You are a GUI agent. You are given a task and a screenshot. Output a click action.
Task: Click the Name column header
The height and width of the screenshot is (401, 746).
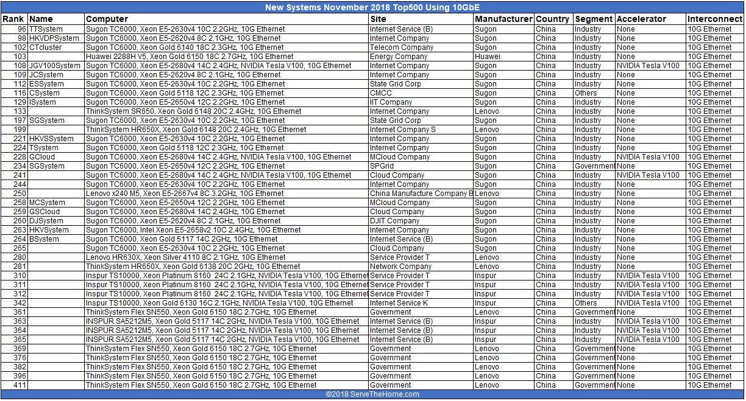point(56,19)
